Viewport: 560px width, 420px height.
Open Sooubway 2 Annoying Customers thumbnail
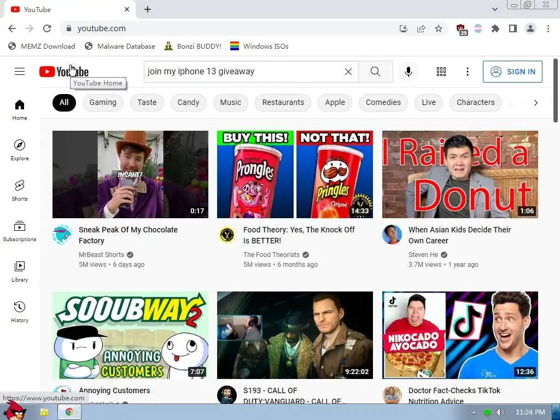(130, 335)
